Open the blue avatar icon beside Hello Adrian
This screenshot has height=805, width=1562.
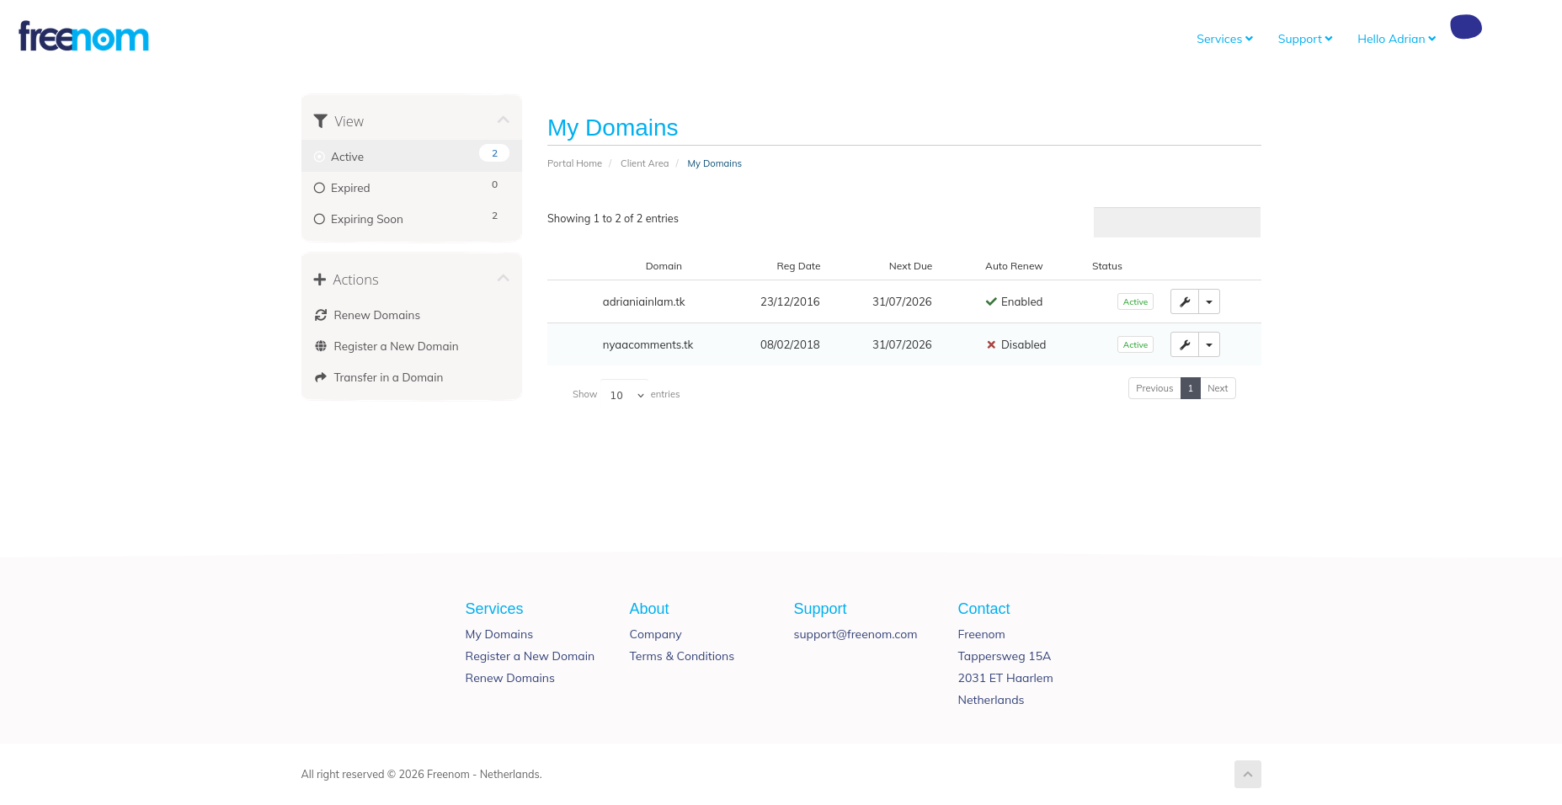click(1466, 26)
